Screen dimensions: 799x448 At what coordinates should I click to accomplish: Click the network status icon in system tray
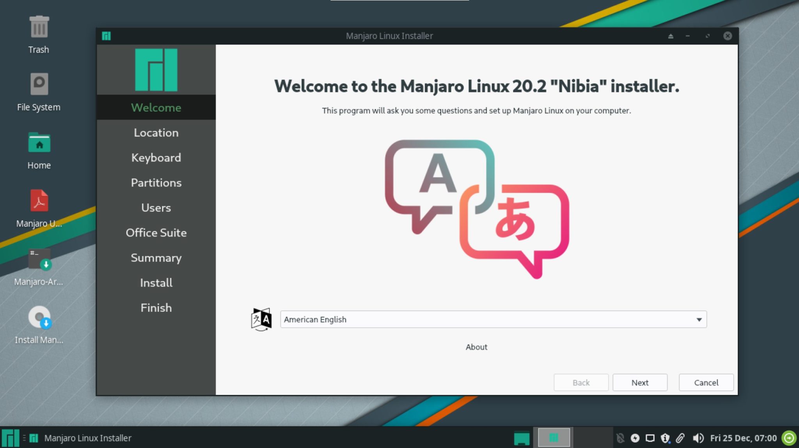(x=650, y=437)
